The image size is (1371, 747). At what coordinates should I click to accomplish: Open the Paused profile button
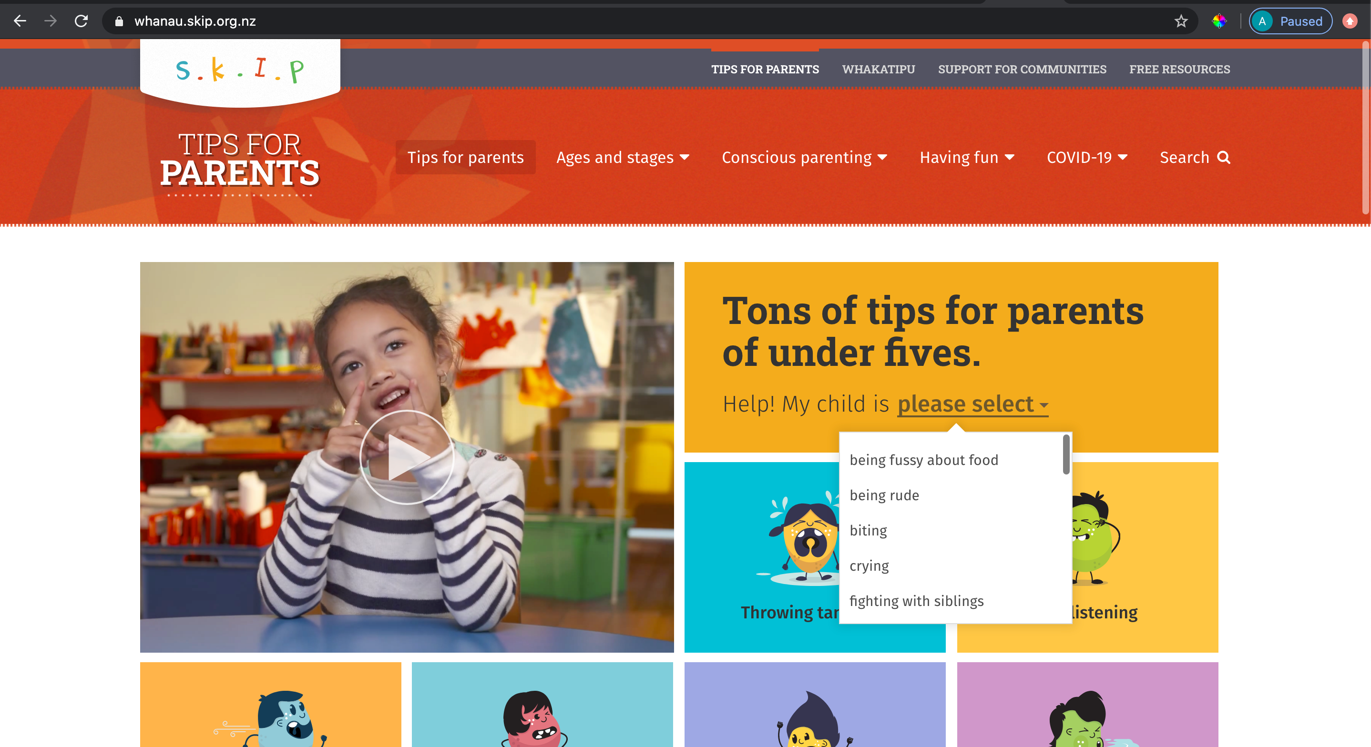1290,21
